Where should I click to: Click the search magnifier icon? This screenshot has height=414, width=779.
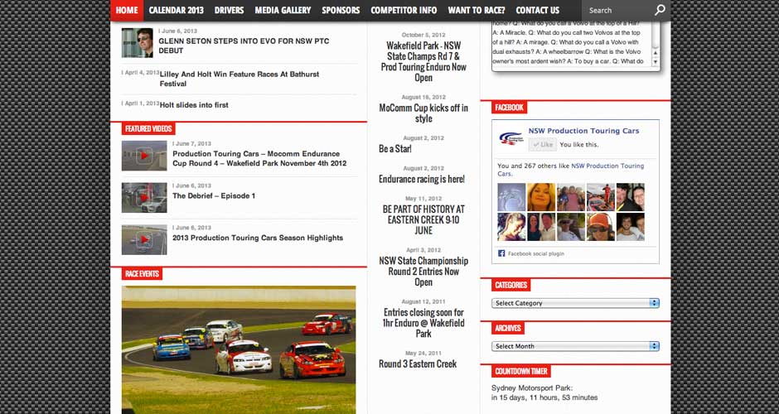click(660, 11)
